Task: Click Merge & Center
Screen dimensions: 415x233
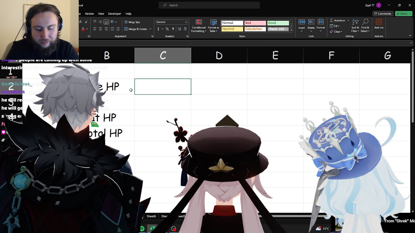Action: [136, 29]
